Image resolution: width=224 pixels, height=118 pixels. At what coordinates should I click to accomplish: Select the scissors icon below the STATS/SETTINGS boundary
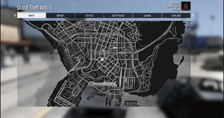pos(102,23)
